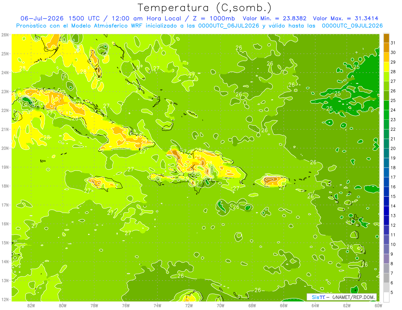402x310 pixels.
Task: Click the blue legend swatch between 15 and 16
Action: [387, 192]
